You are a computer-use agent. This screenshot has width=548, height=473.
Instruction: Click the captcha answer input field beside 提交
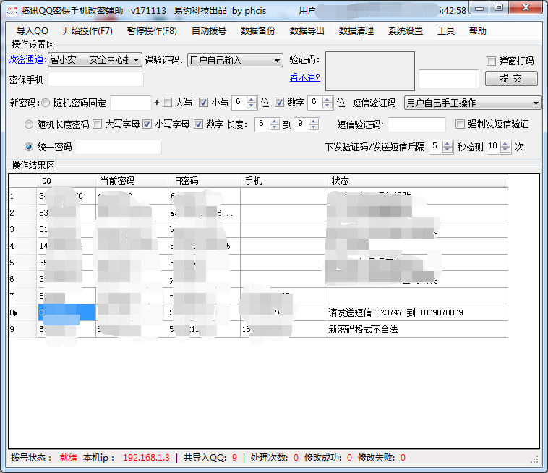click(449, 79)
